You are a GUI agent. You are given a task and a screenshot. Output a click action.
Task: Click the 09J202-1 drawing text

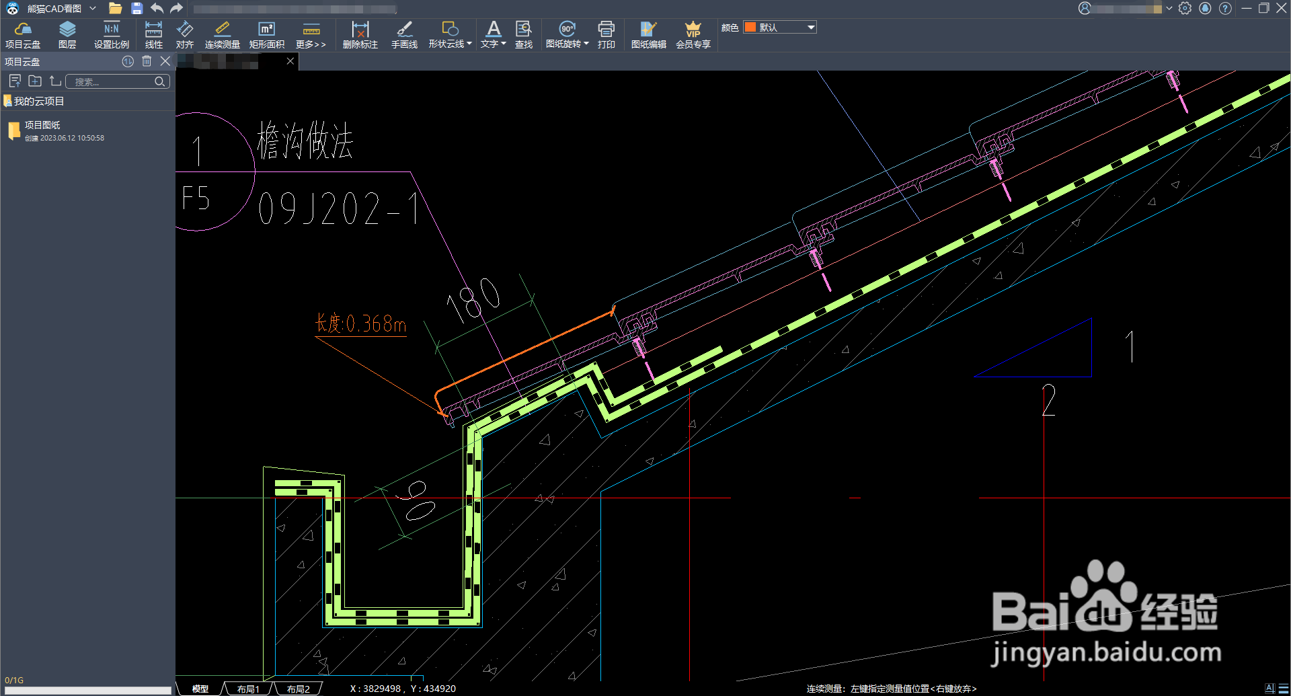(x=340, y=208)
